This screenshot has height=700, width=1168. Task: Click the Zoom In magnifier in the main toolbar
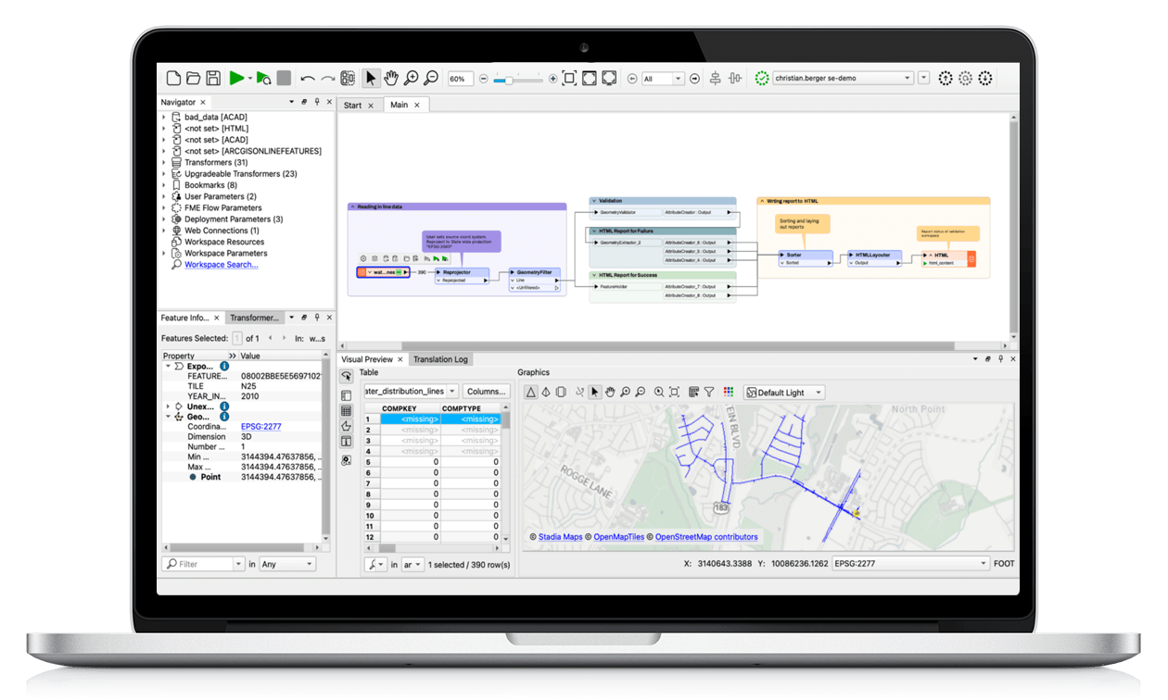click(x=411, y=79)
